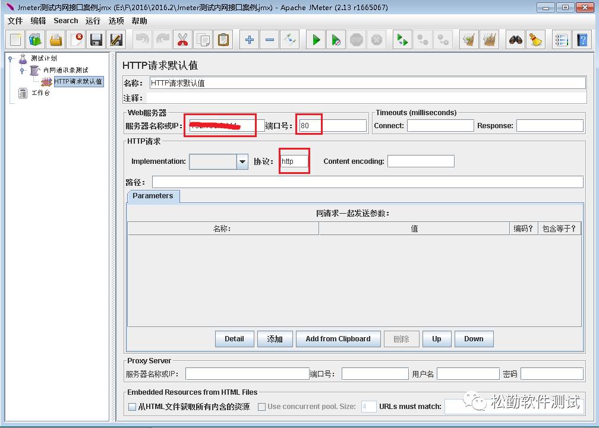Click the Connect timeout field

[x=440, y=125]
